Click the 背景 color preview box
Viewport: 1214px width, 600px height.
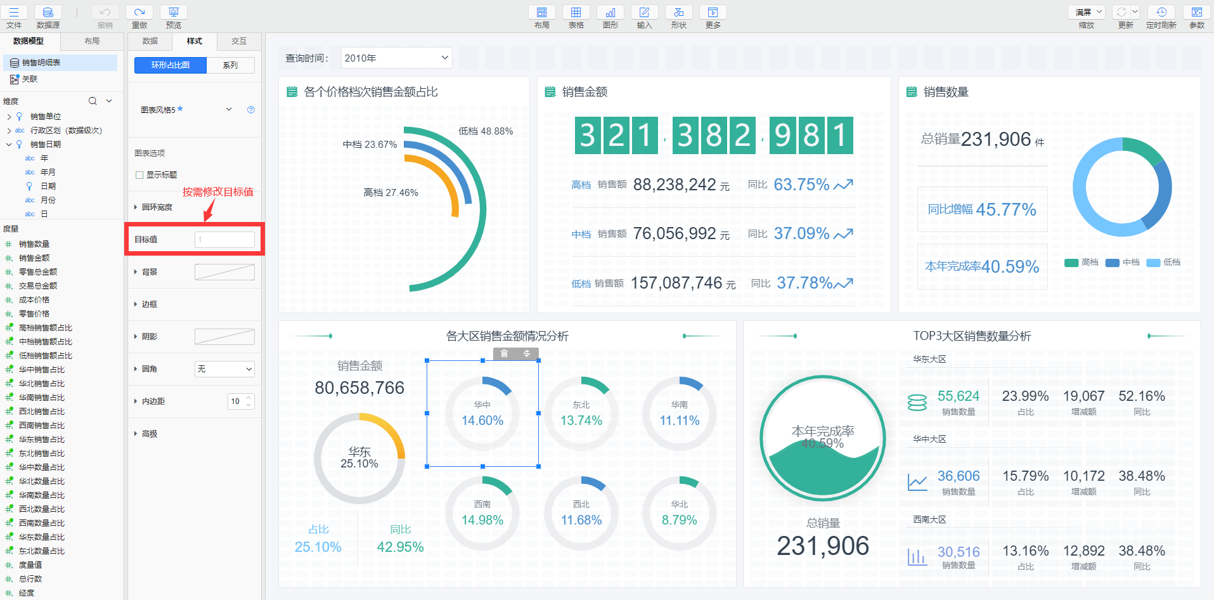(x=224, y=272)
